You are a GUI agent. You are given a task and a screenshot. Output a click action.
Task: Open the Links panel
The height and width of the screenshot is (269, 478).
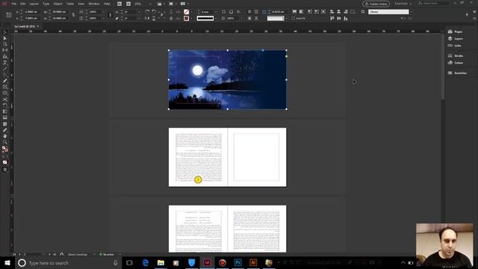pyautogui.click(x=455, y=46)
